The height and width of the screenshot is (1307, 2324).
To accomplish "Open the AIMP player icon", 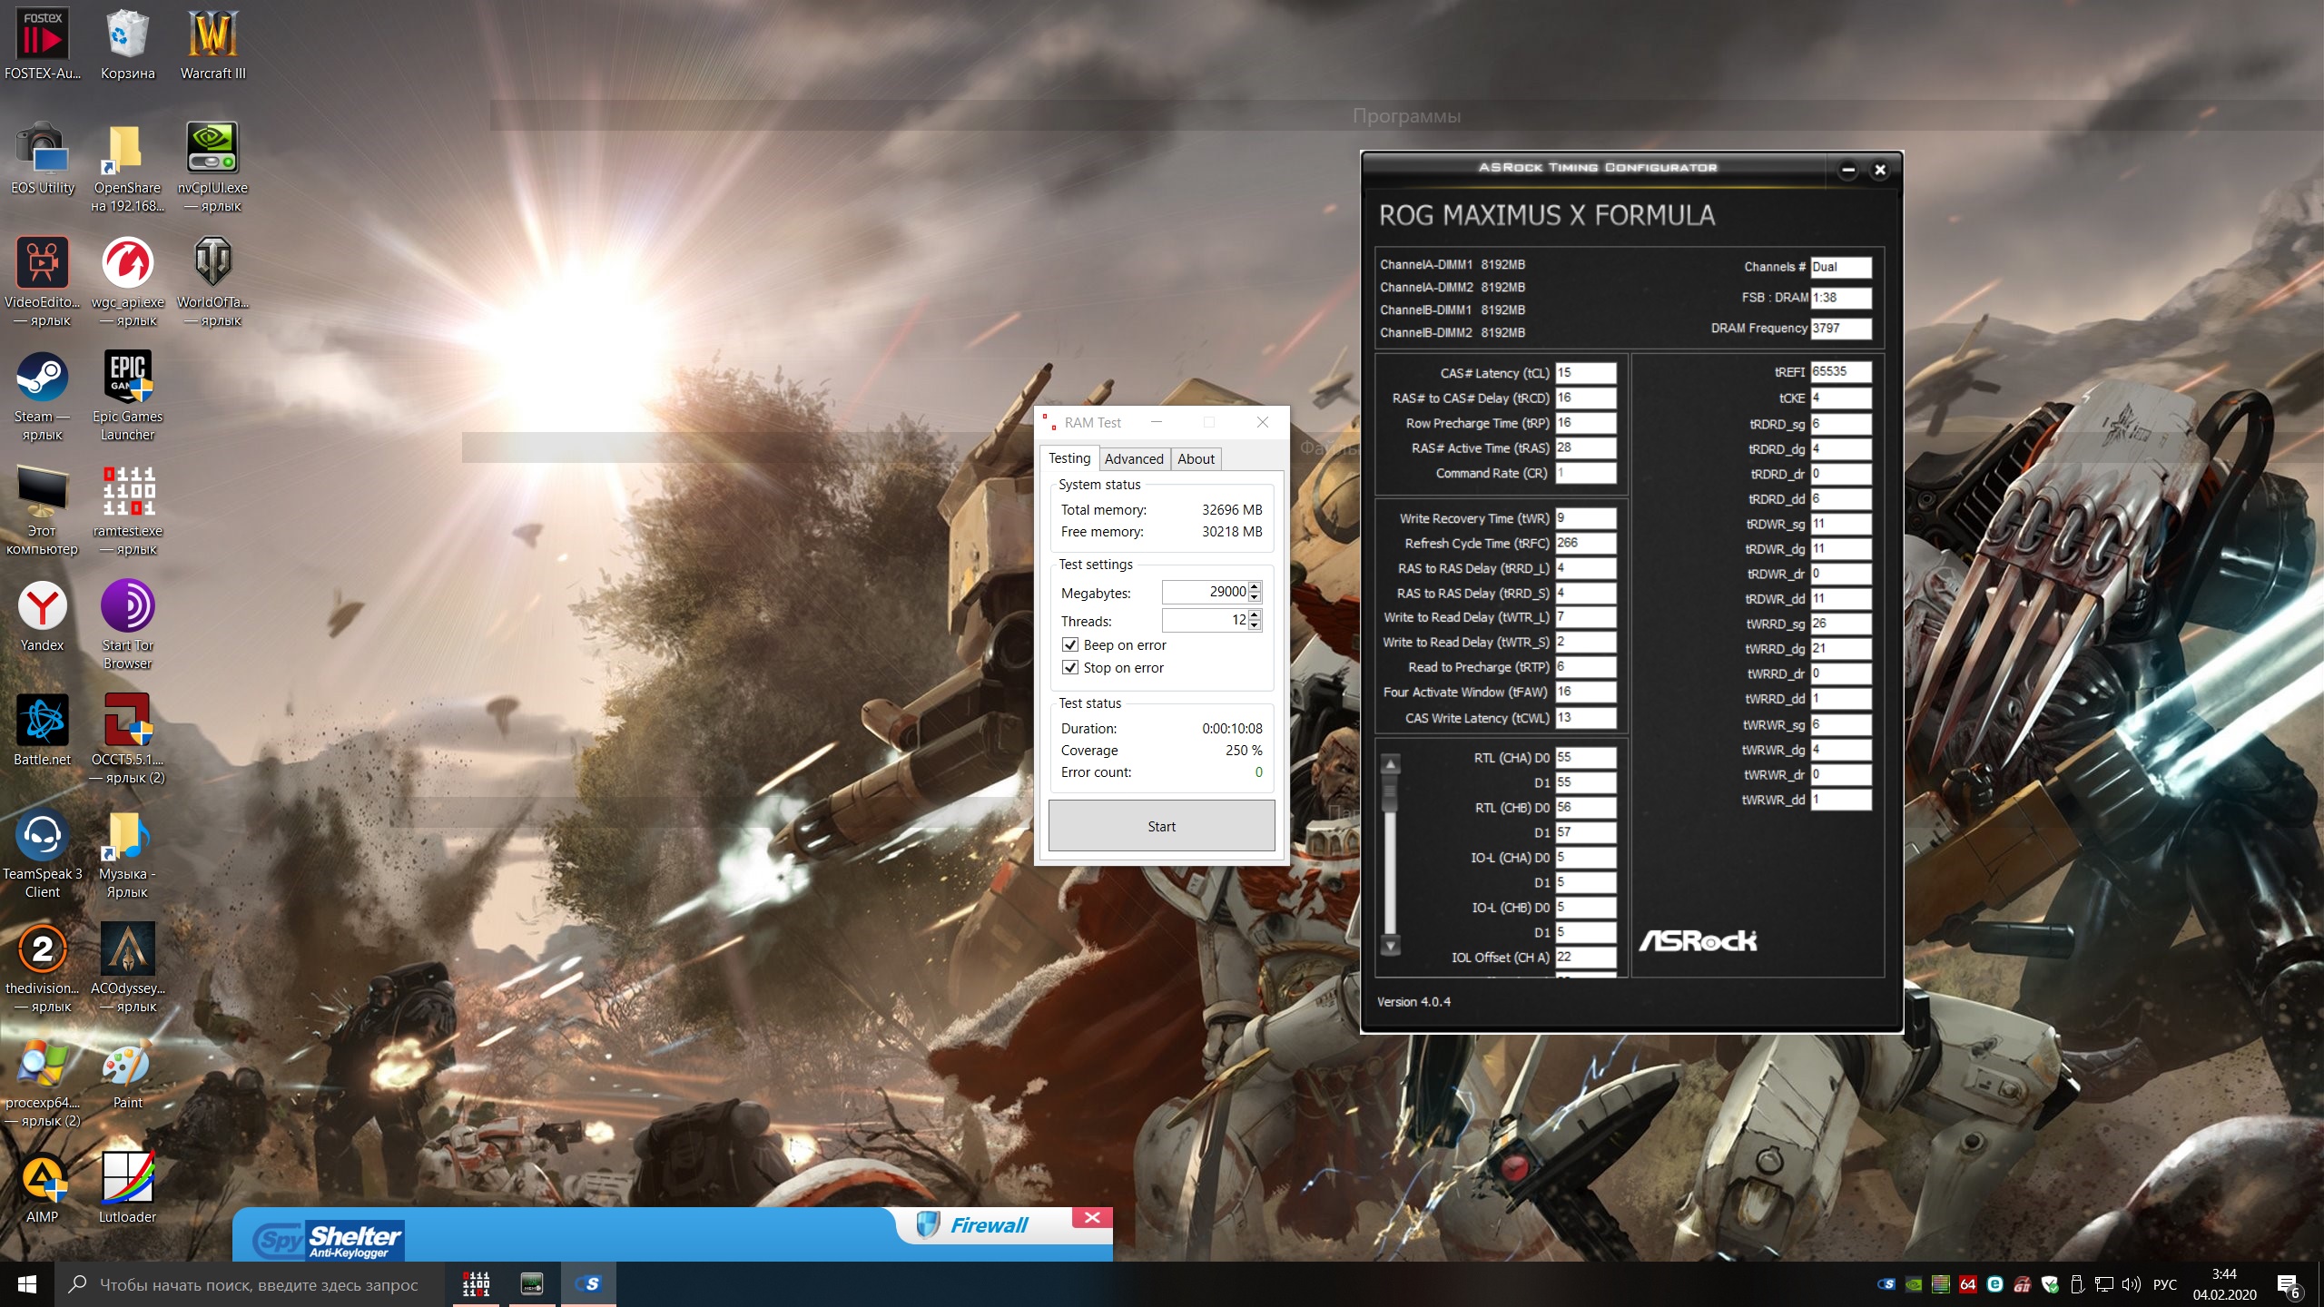I will (42, 1179).
